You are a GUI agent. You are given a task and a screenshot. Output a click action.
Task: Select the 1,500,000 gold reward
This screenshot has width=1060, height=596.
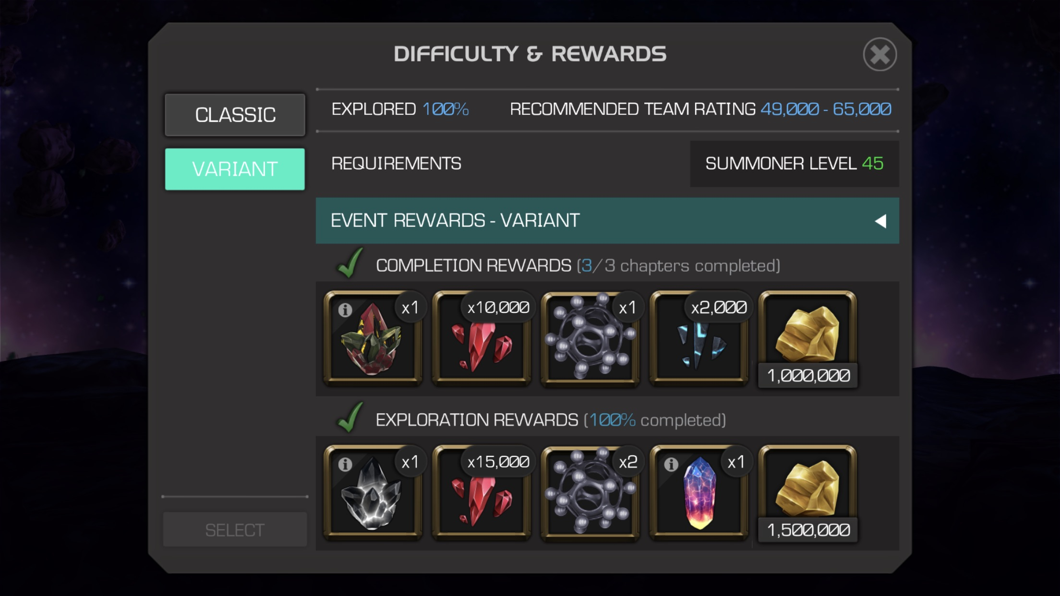[x=808, y=493]
